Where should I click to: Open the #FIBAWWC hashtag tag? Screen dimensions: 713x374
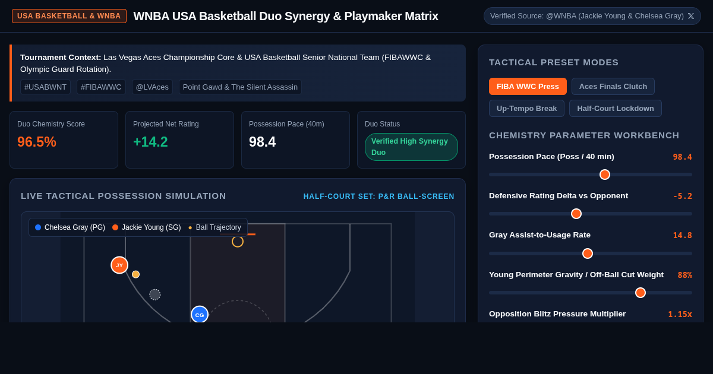(101, 87)
